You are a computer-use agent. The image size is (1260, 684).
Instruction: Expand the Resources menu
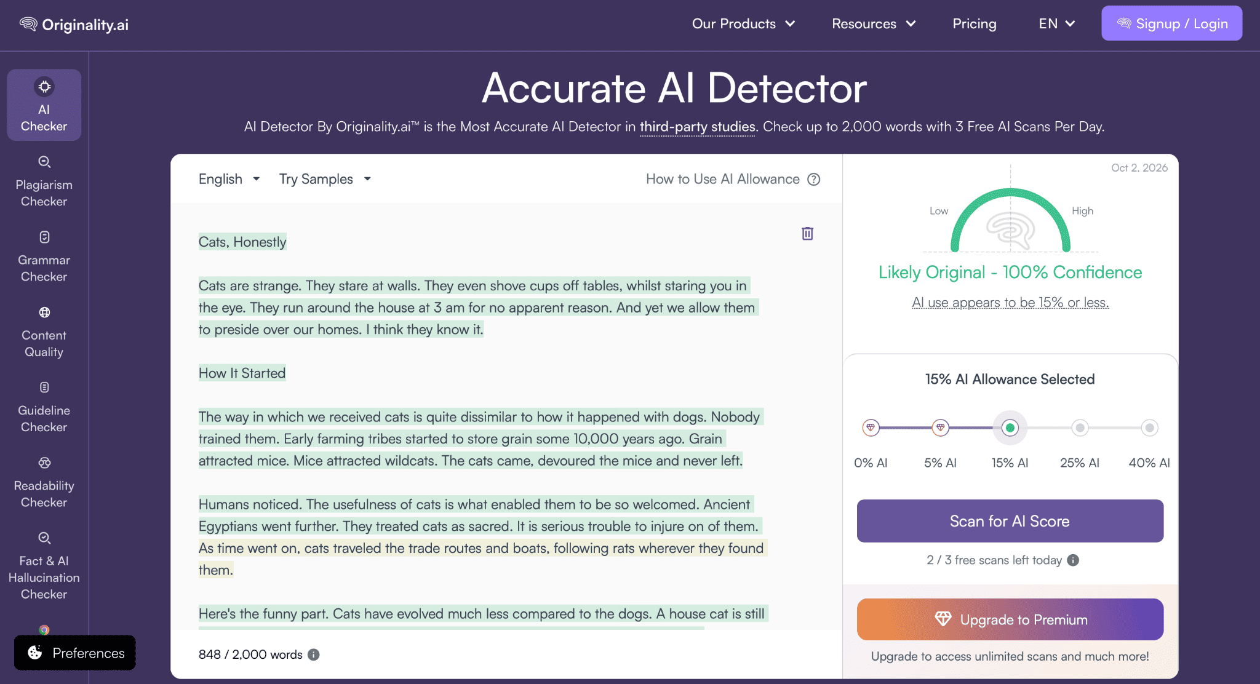874,23
